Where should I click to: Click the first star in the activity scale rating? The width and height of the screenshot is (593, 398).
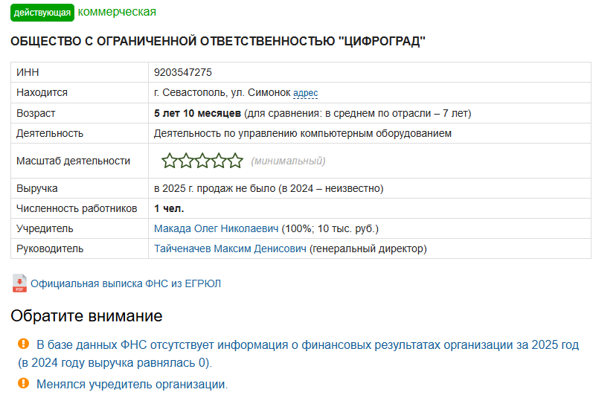pyautogui.click(x=170, y=161)
